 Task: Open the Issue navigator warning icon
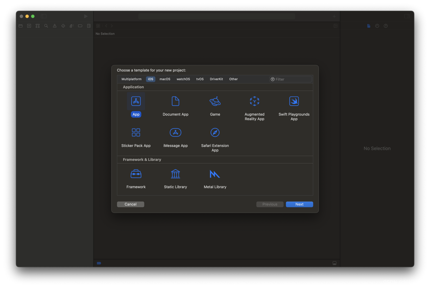[55, 26]
